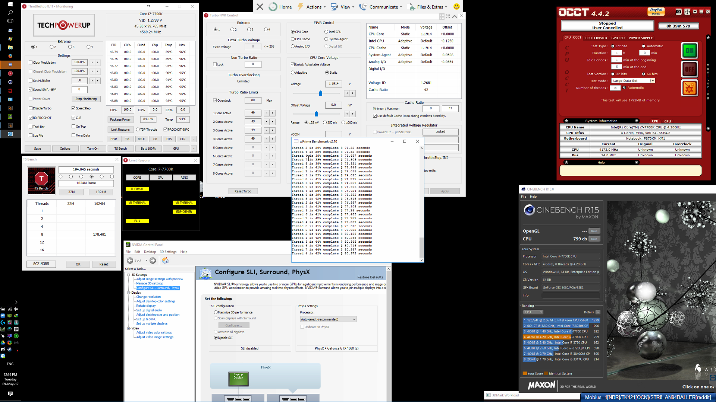
Task: Click Run button next to CPU score
Action: [x=594, y=239]
